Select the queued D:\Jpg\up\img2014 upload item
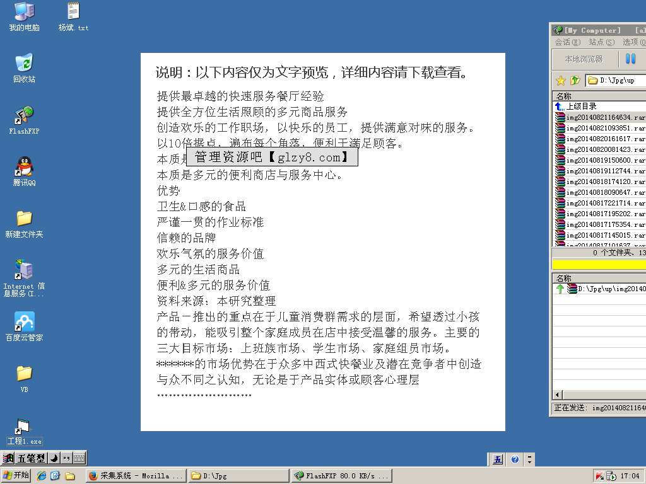The width and height of the screenshot is (646, 484). (600, 289)
